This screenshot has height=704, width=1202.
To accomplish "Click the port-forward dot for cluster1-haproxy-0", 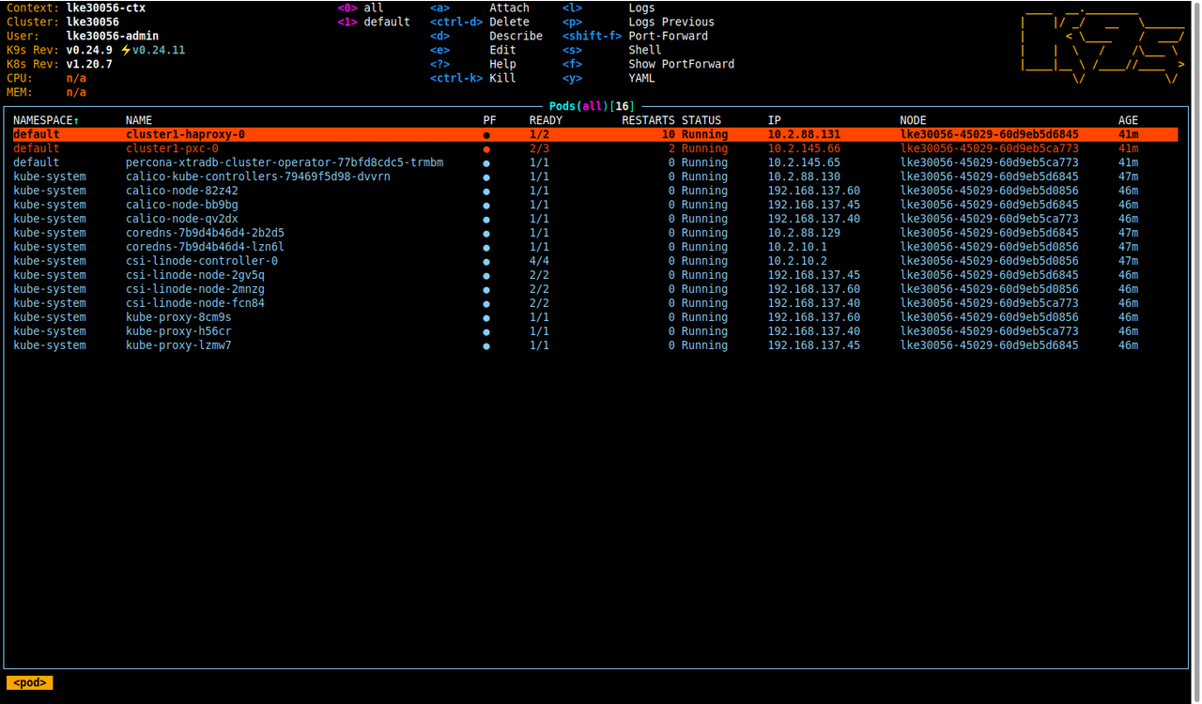I will tap(486, 135).
